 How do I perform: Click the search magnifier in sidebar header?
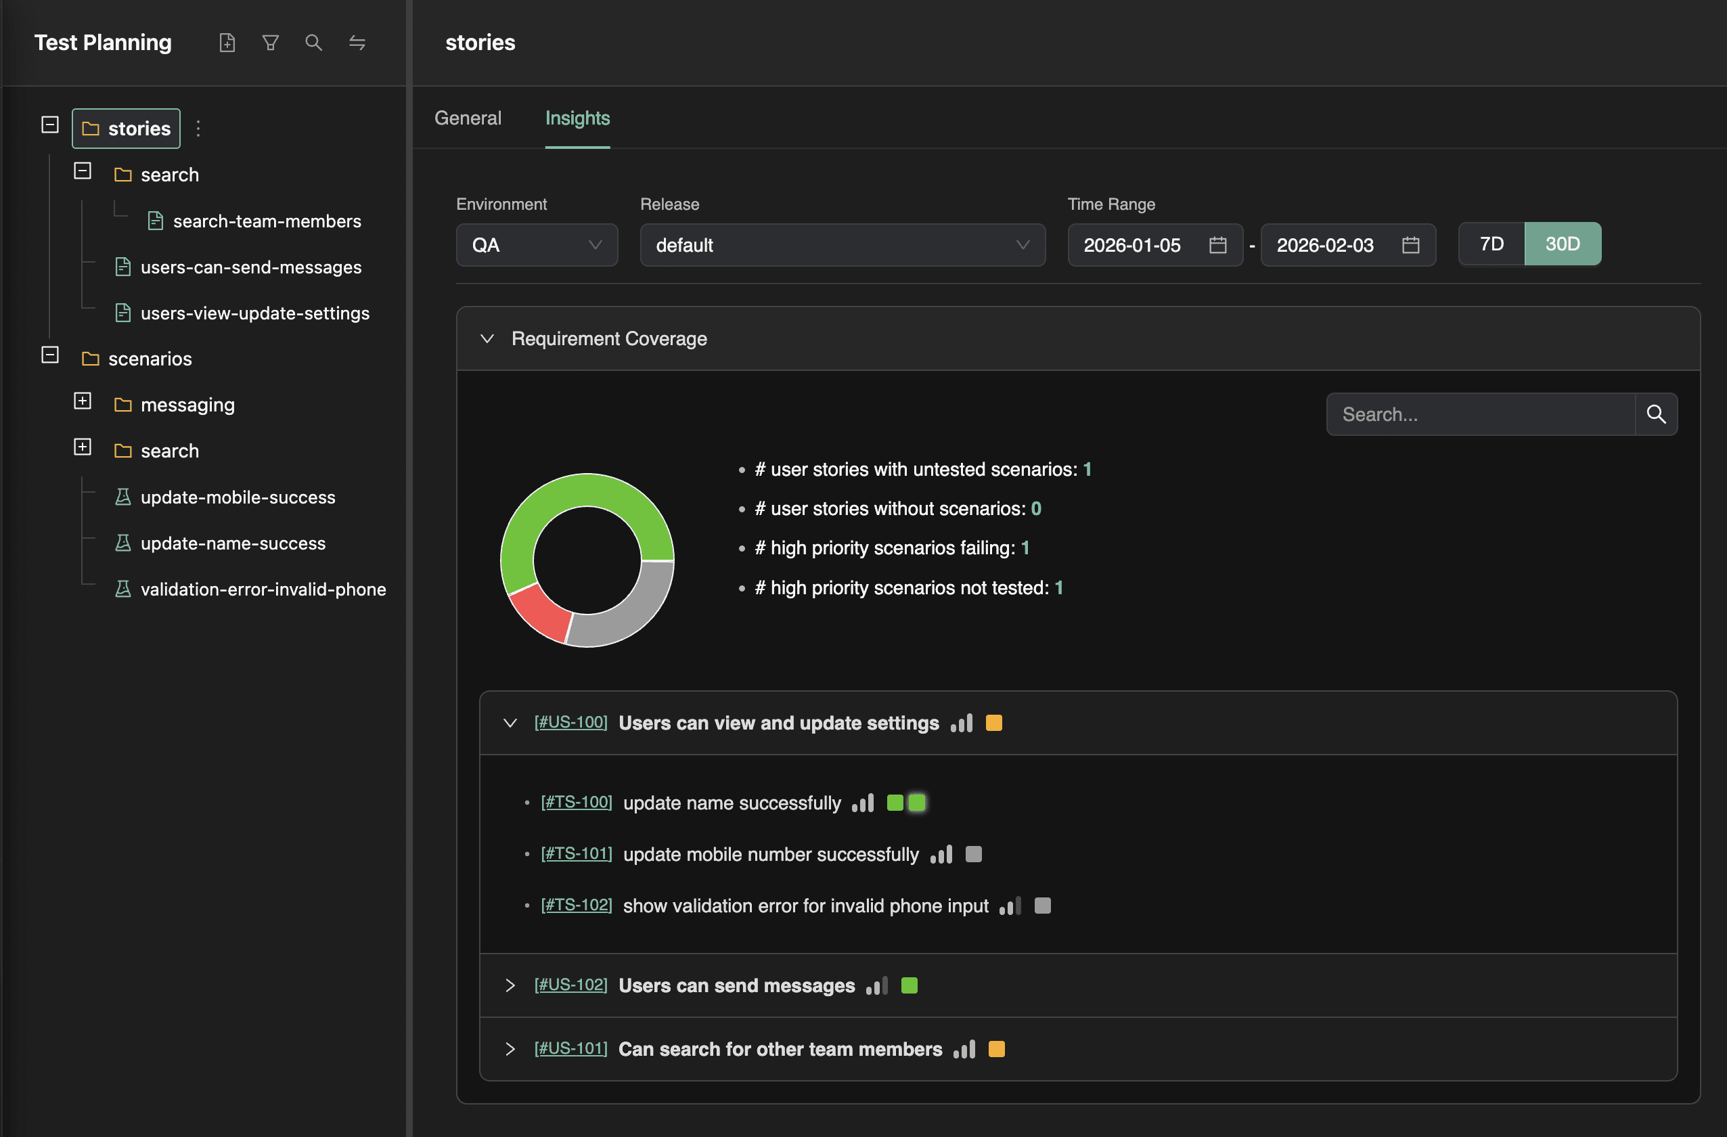(x=313, y=43)
